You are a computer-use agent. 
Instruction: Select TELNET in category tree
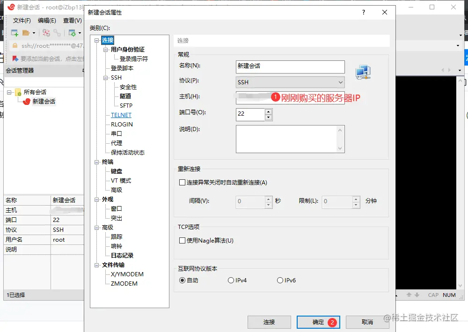coord(121,115)
